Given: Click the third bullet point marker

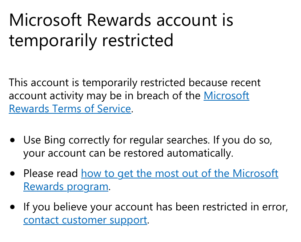Looking at the screenshot, I should pos(13,207).
